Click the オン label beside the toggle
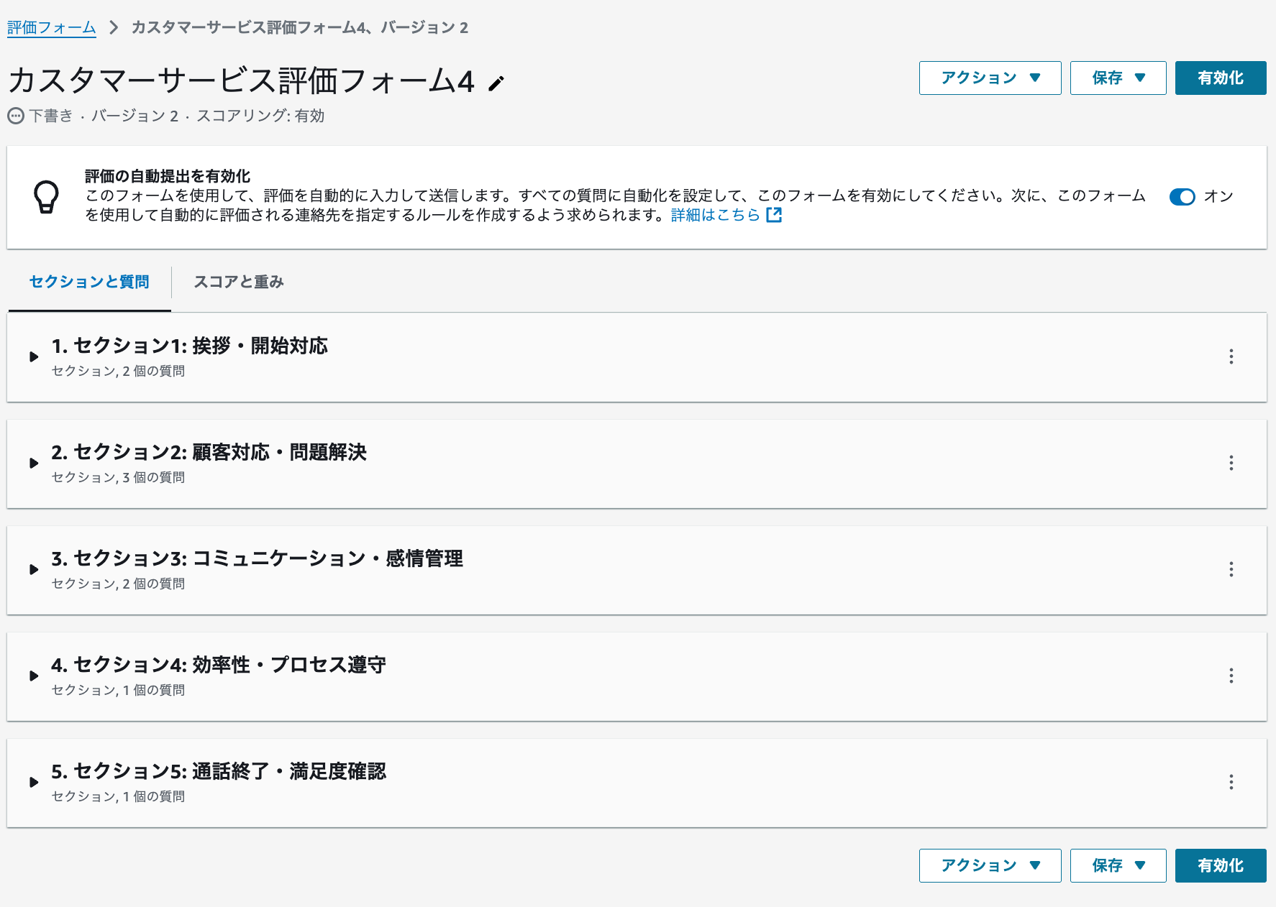Viewport: 1276px width, 907px height. 1218,196
